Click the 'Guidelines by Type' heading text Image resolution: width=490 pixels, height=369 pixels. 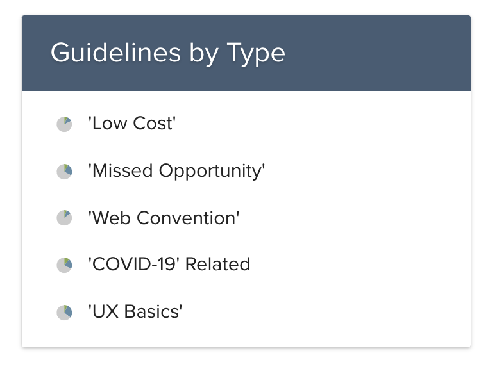click(167, 53)
